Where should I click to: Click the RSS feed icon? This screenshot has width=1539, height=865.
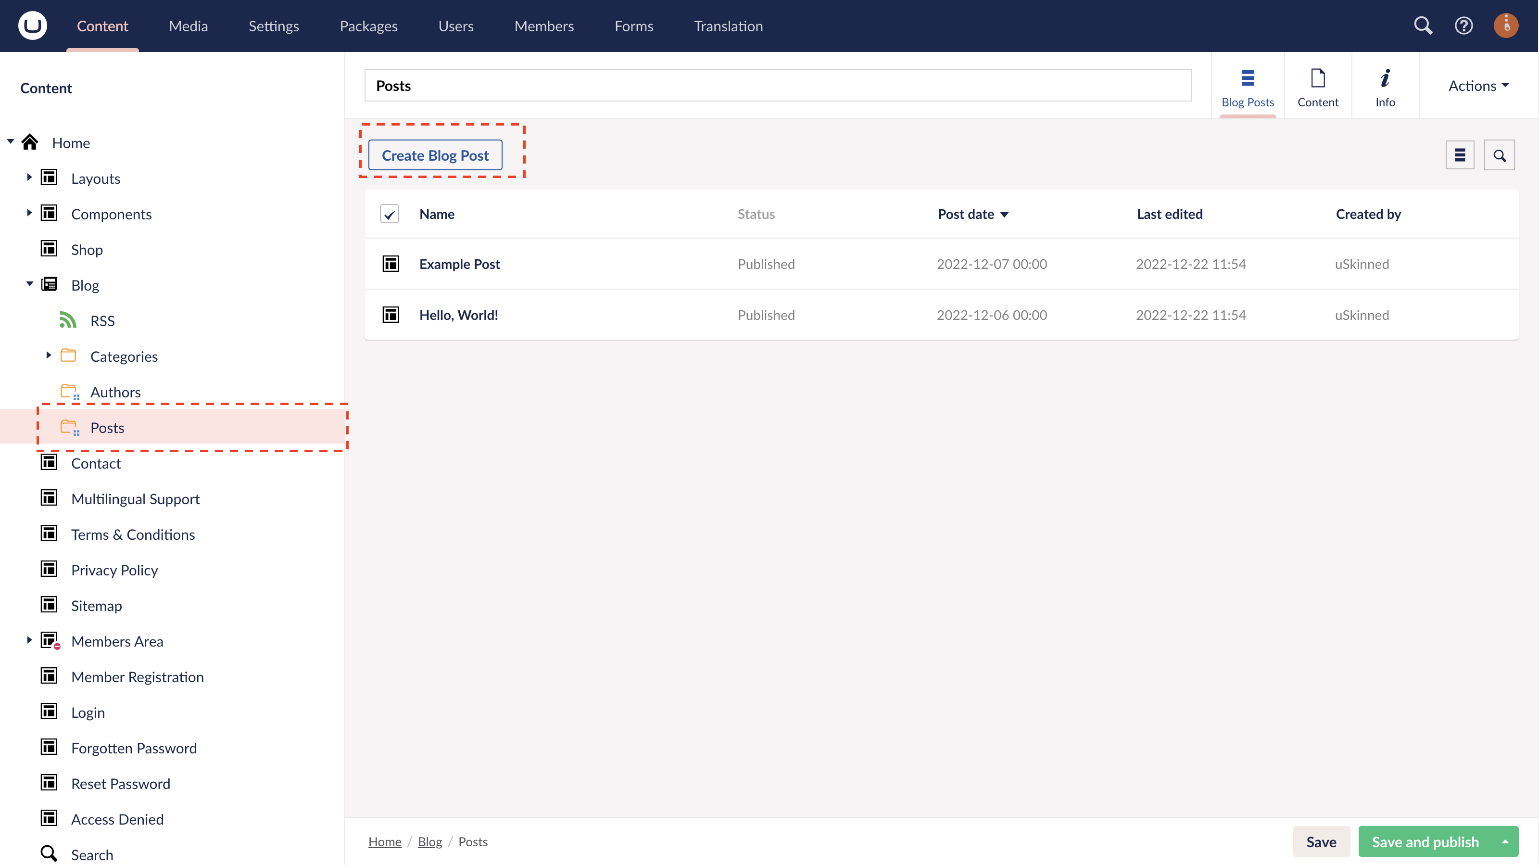click(68, 320)
